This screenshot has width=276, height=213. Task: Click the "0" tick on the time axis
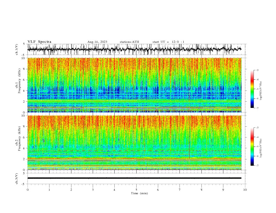28,190
